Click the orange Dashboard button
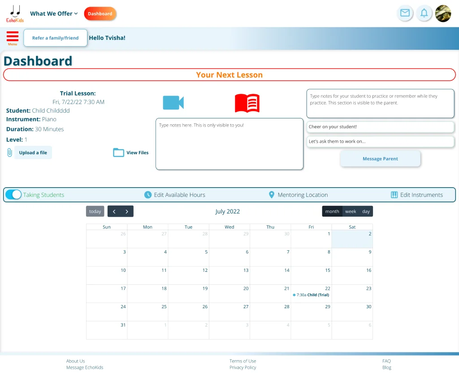 point(100,13)
